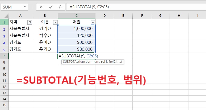Select column E header
Image resolution: width=206 pixels, height=110 pixels.
coord(123,16)
